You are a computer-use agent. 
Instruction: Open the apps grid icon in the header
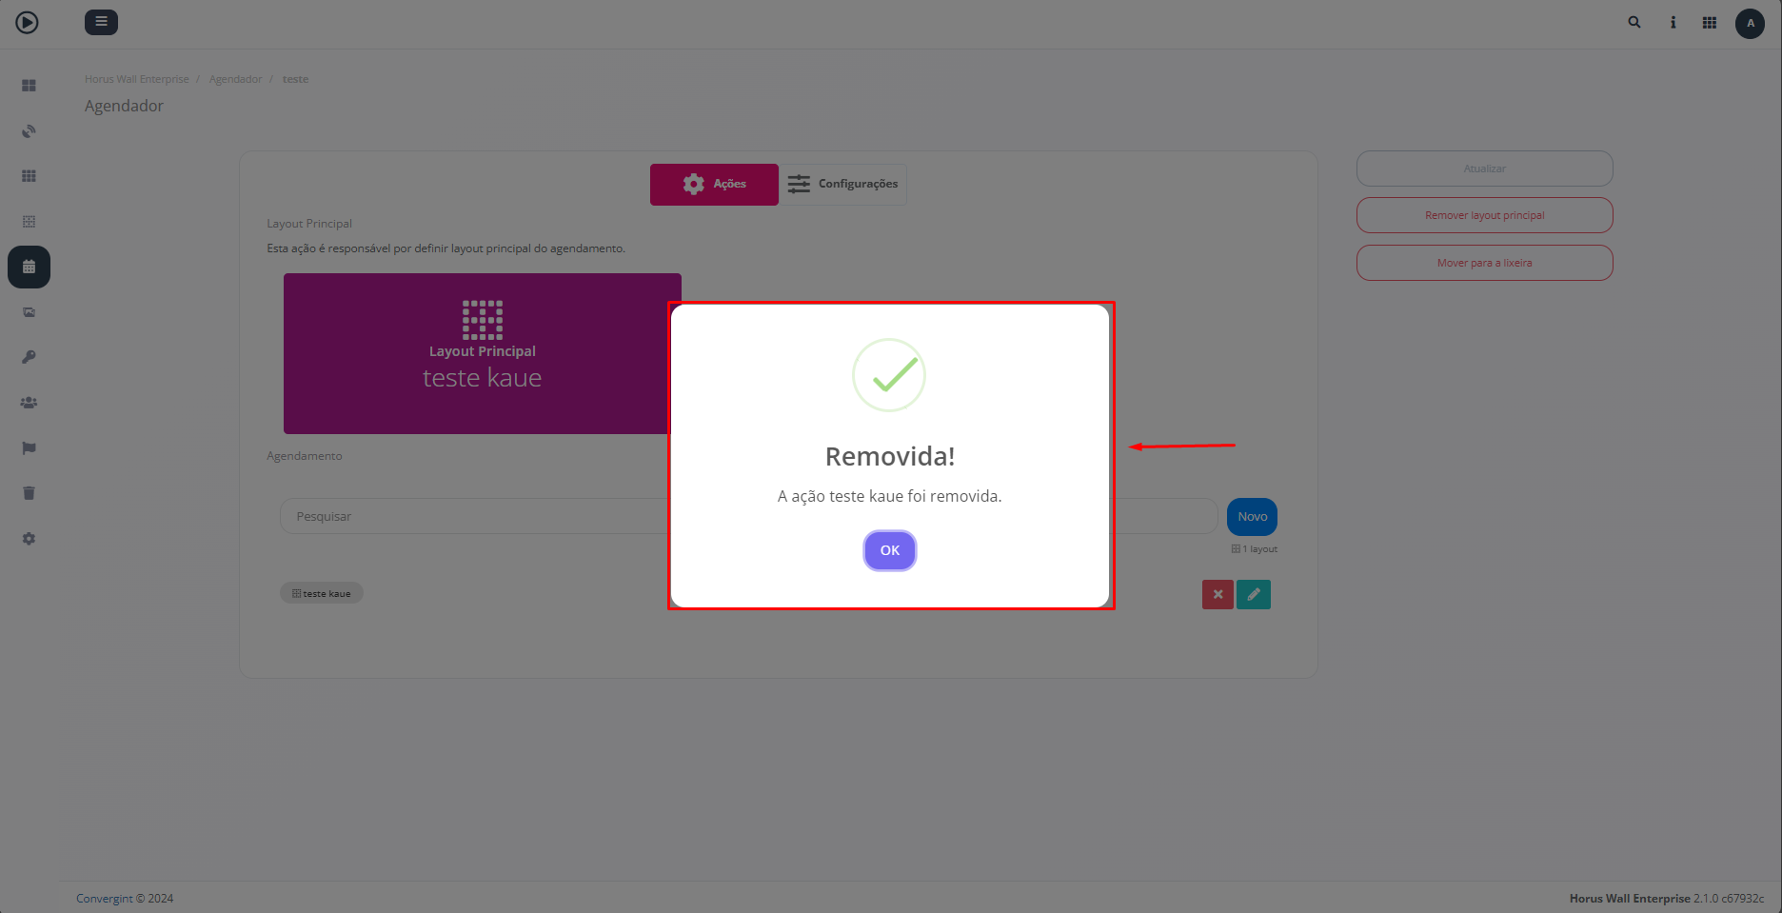(x=1710, y=23)
